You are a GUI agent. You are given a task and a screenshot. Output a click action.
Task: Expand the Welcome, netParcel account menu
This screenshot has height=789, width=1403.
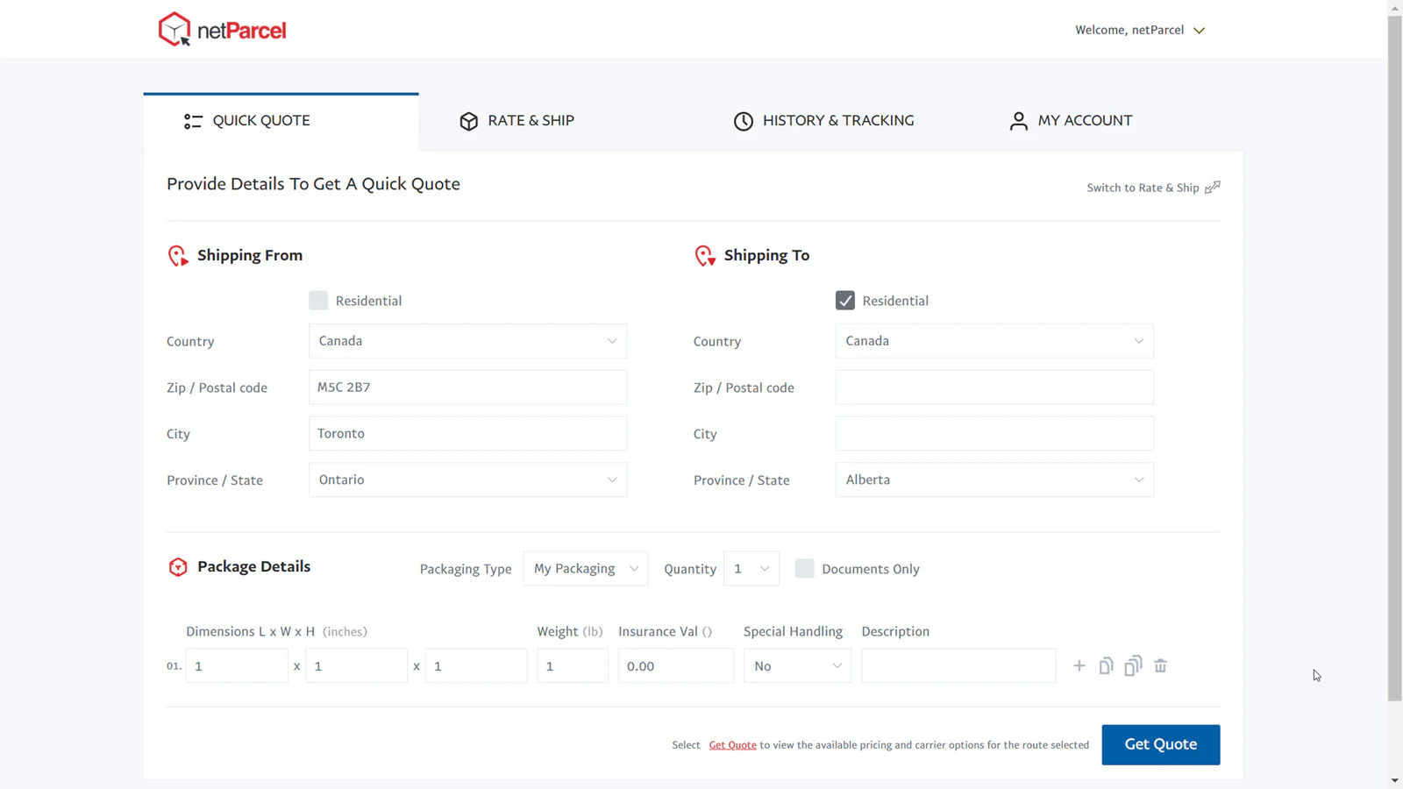[x=1140, y=29]
